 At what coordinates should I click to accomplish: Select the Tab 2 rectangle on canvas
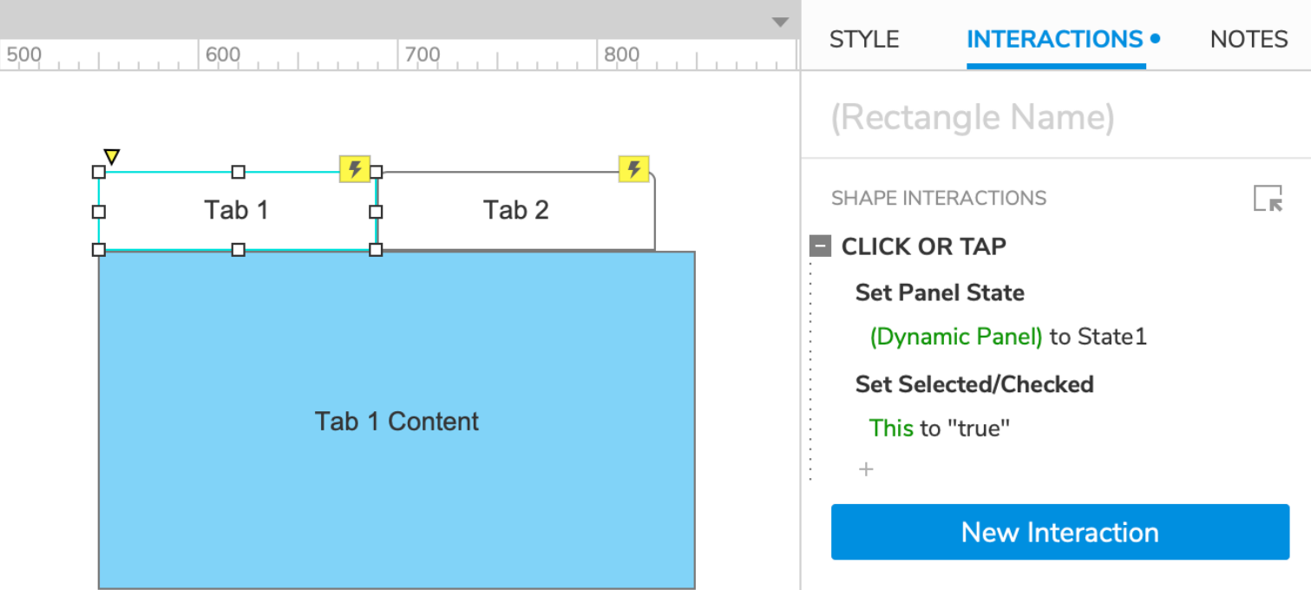pos(515,210)
